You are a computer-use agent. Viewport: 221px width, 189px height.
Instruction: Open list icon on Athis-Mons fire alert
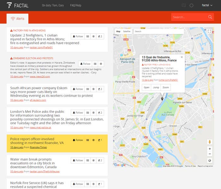pos(87,37)
